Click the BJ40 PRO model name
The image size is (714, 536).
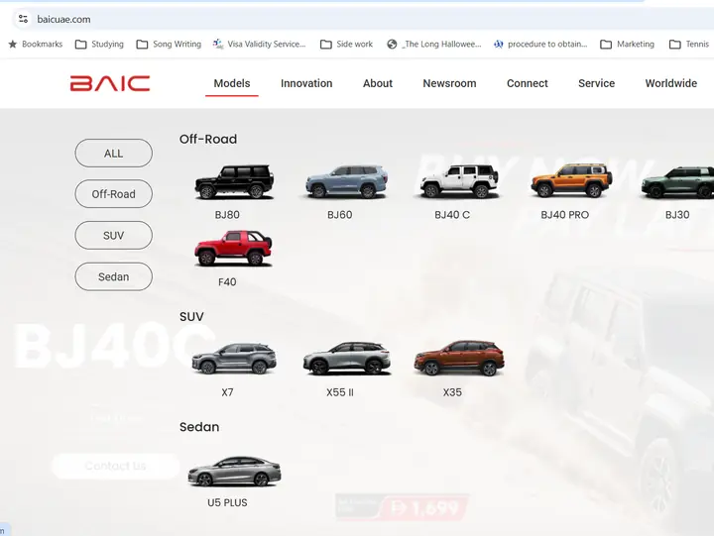point(564,215)
